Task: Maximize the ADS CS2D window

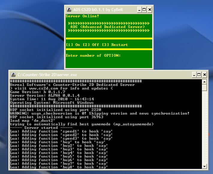Action: (144, 10)
